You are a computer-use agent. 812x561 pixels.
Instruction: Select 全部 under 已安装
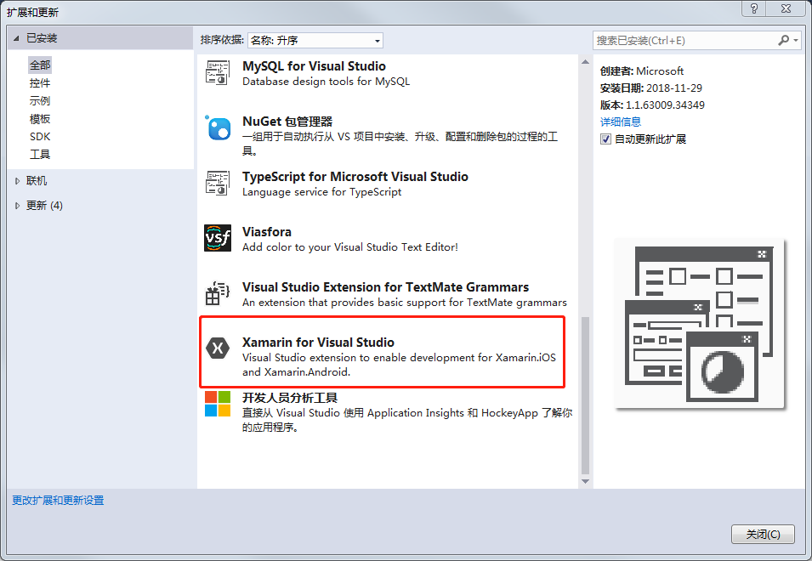coord(41,64)
